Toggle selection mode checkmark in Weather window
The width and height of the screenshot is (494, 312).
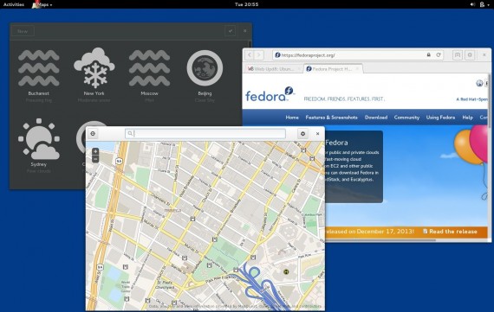(231, 31)
